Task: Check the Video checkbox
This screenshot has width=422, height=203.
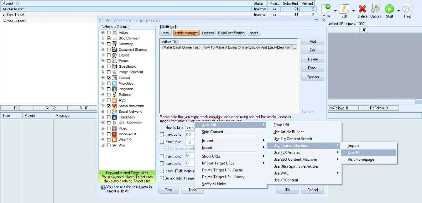Action: 109,128
